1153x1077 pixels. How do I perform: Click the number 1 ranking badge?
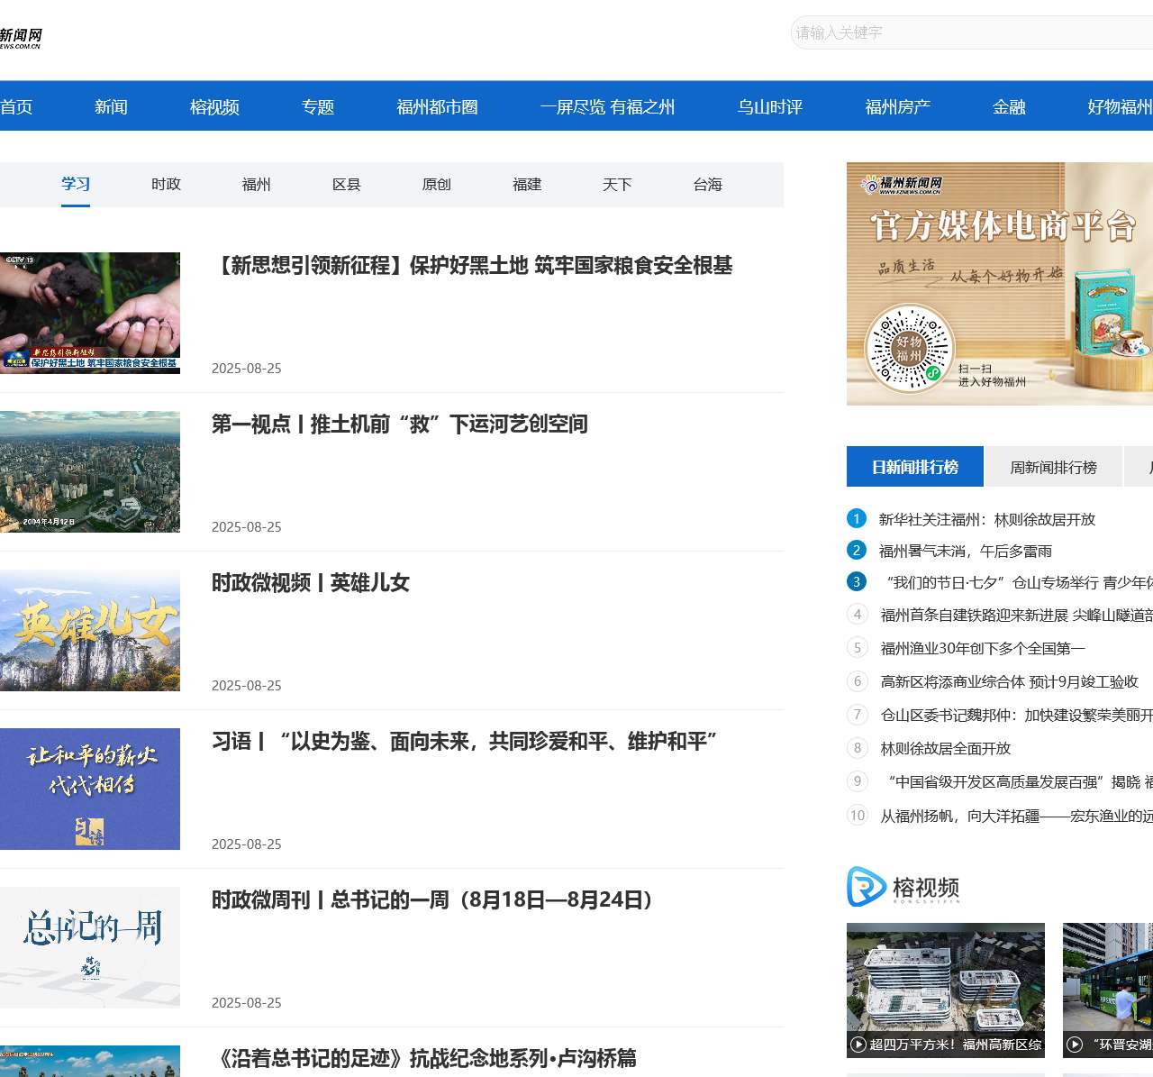854,518
